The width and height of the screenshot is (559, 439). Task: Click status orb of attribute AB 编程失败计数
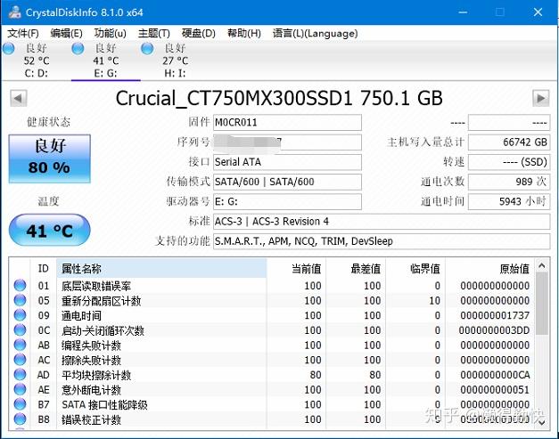pos(20,345)
